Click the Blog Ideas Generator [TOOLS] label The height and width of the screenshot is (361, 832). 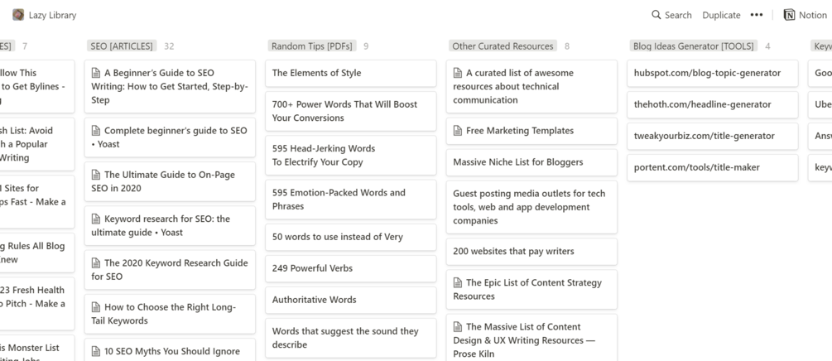[x=693, y=46]
